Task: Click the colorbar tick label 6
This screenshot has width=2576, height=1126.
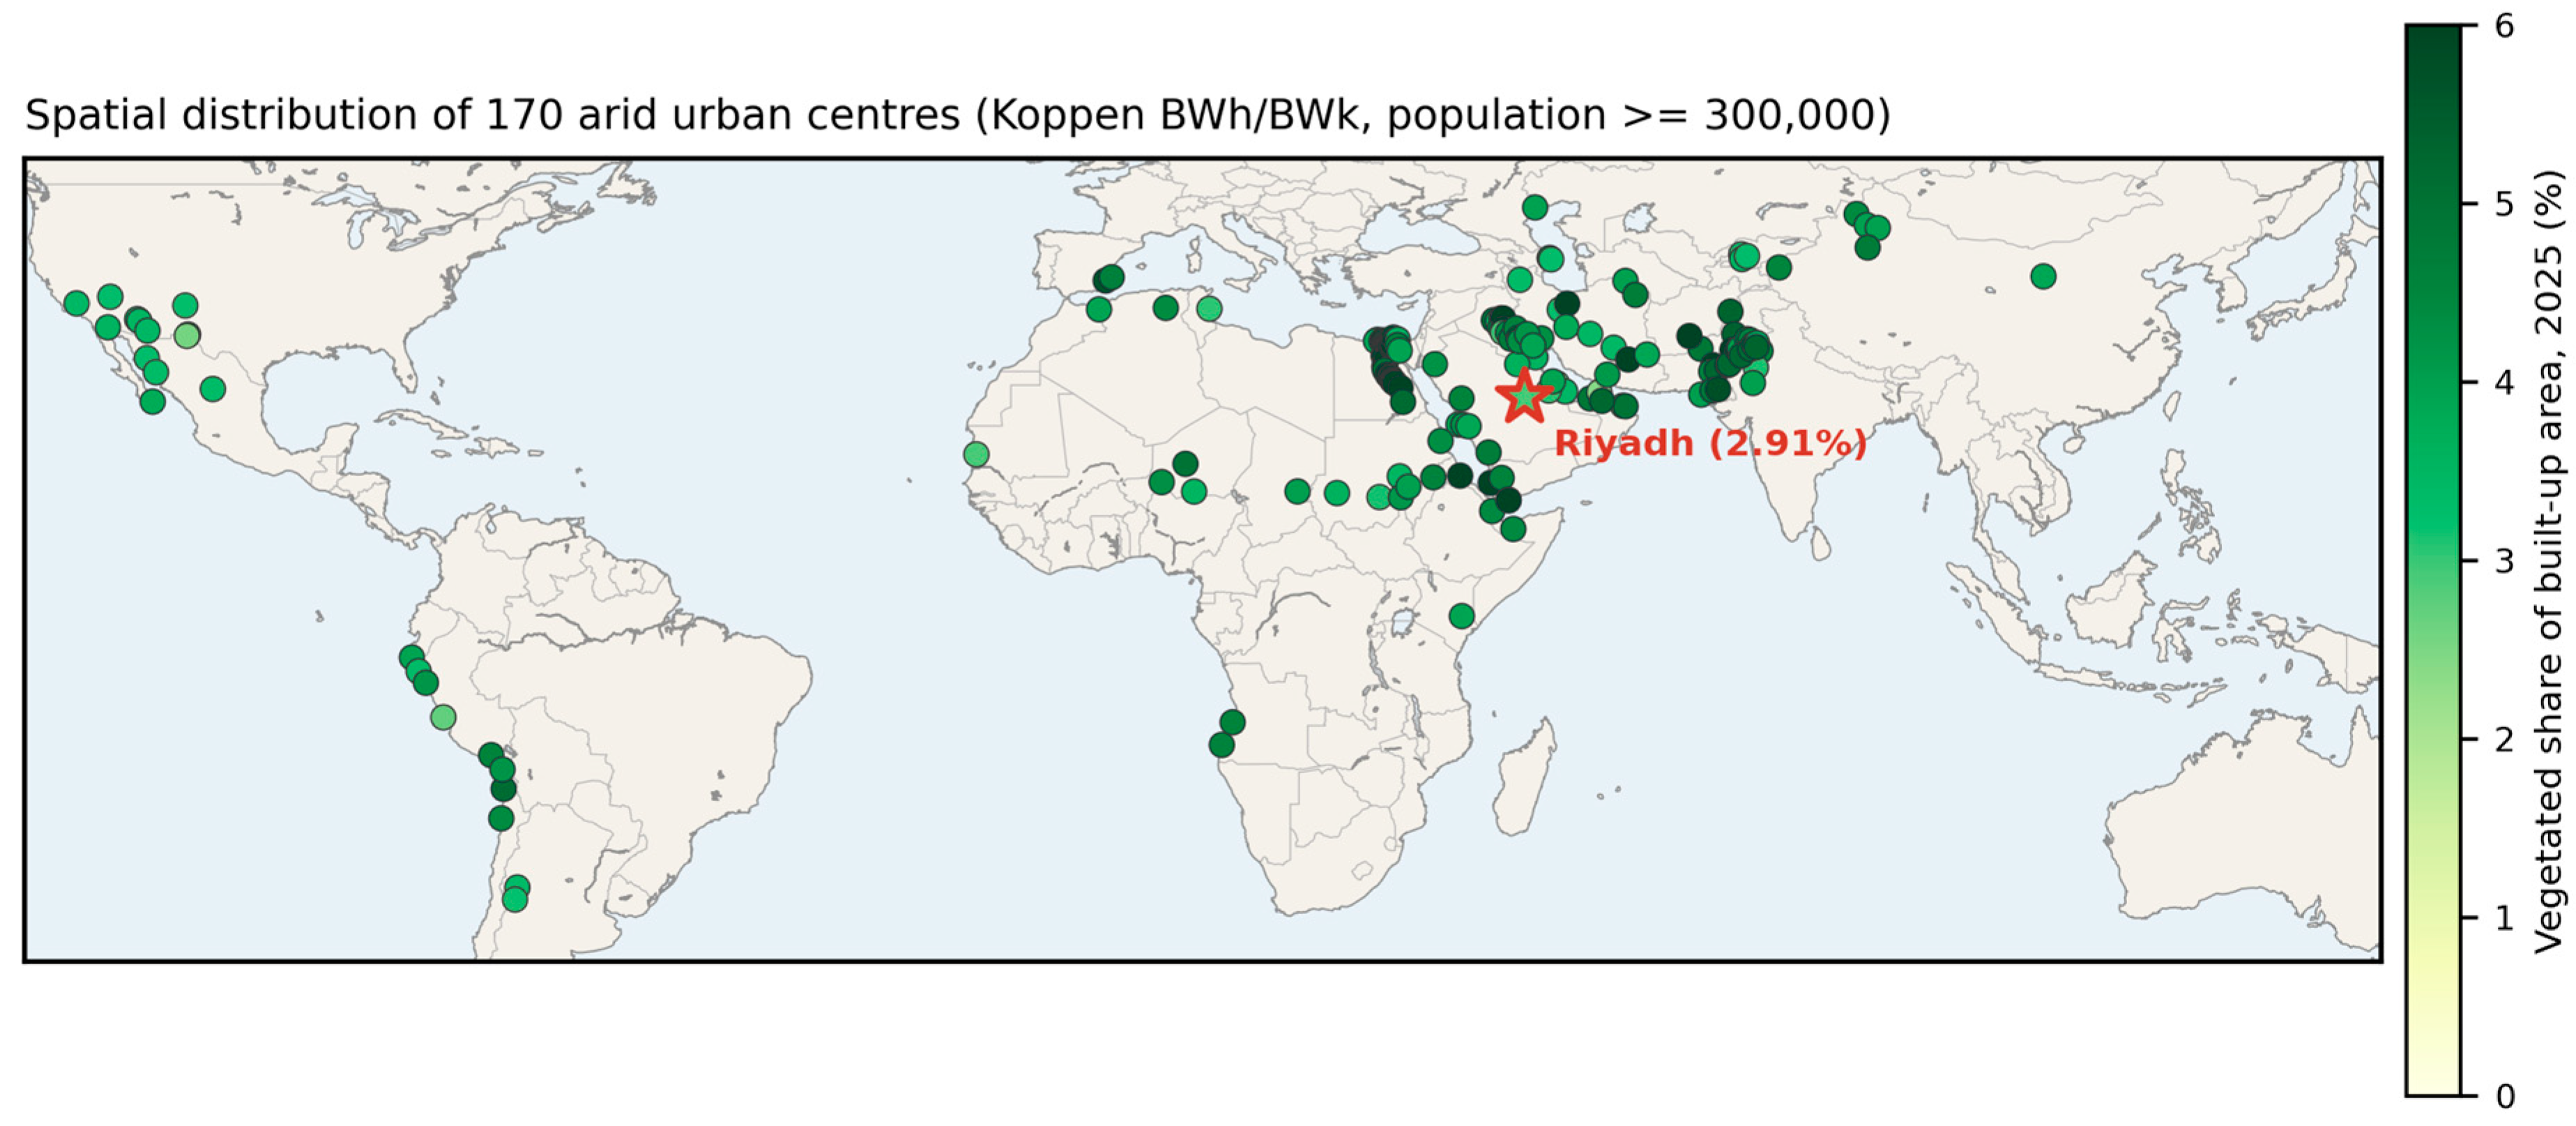Action: (2504, 26)
